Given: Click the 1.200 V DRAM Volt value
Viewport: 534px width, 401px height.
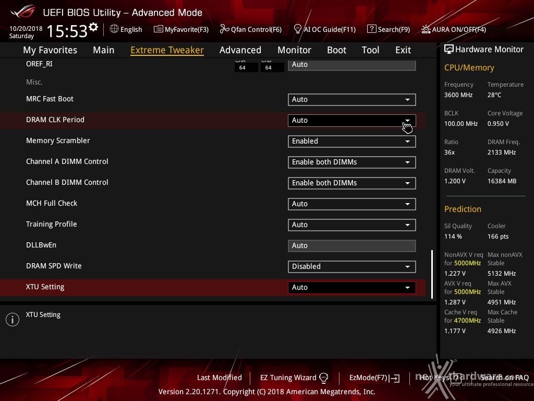Looking at the screenshot, I should pyautogui.click(x=455, y=181).
